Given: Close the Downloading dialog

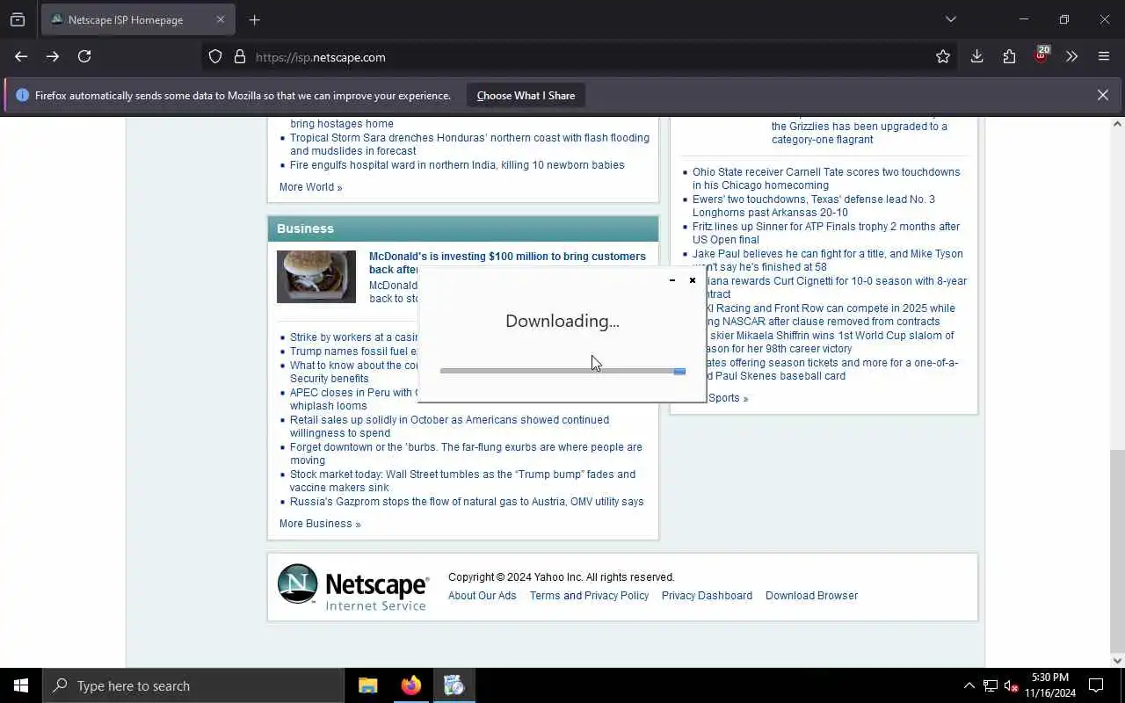Looking at the screenshot, I should [693, 280].
